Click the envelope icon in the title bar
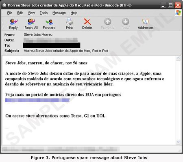The width and height of the screenshot is (183, 162). pos(4,5)
